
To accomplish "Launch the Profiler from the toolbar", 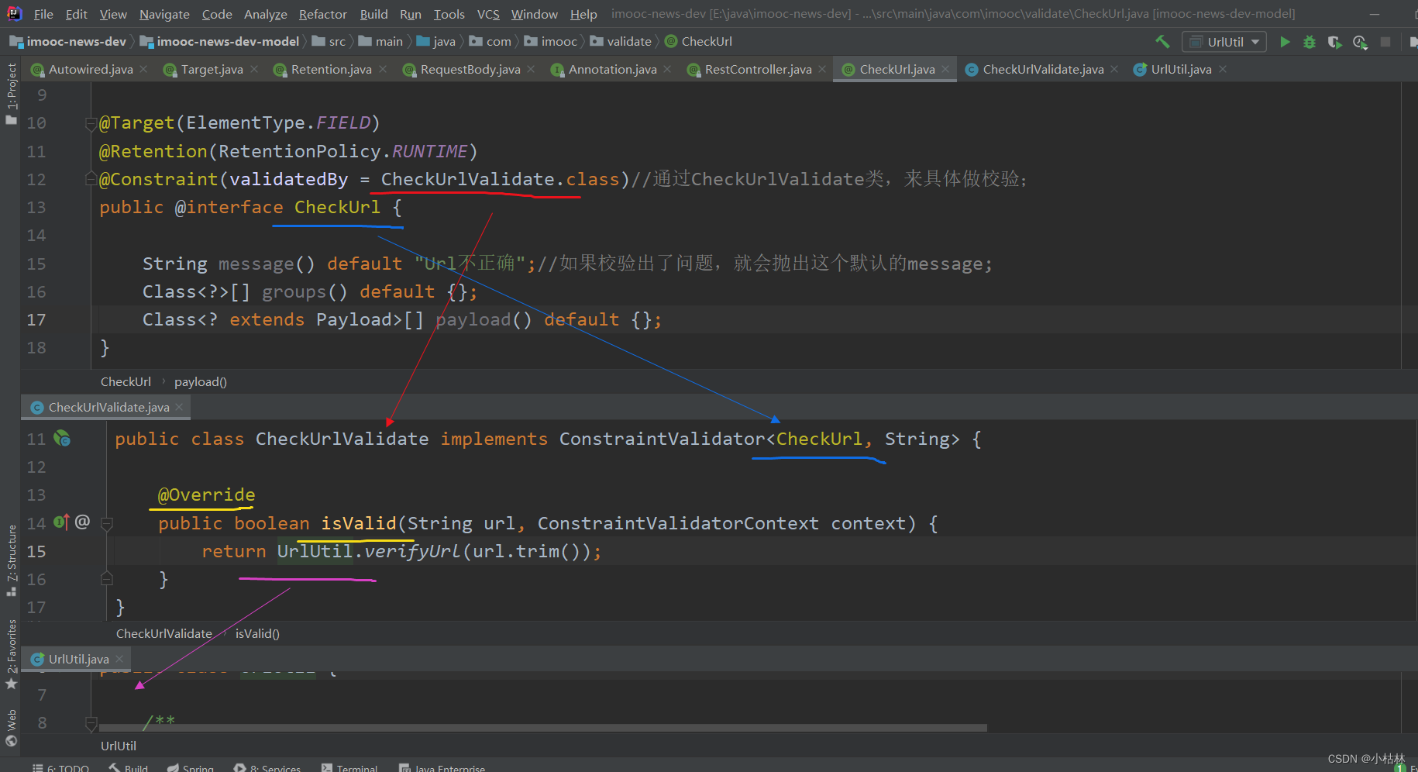I will coord(1361,42).
